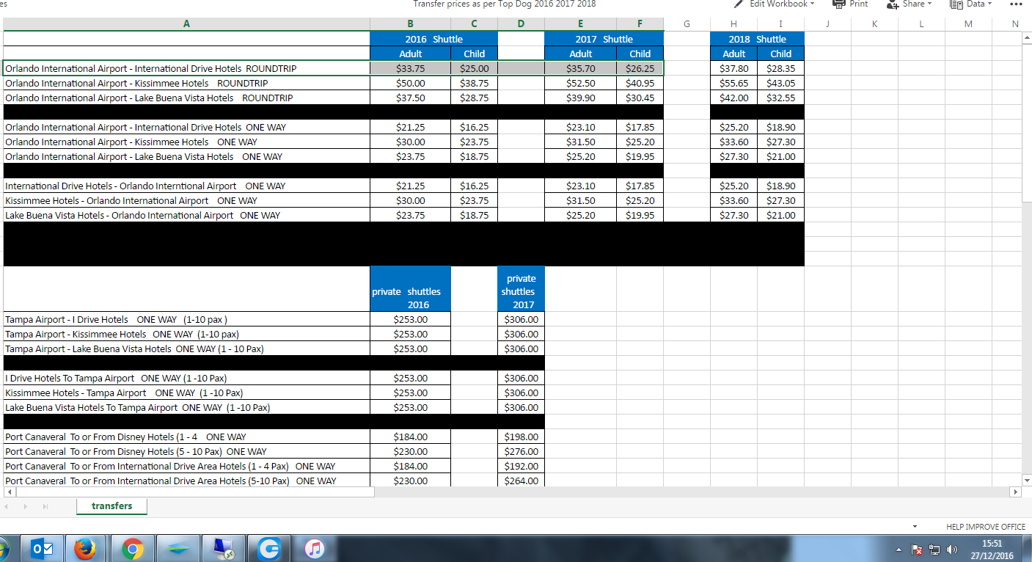This screenshot has width=1032, height=562.
Task: Select column H header
Action: (x=734, y=23)
